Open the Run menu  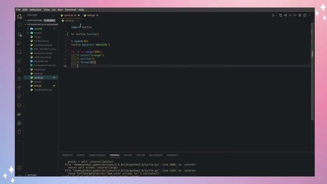pyautogui.click(x=60, y=10)
